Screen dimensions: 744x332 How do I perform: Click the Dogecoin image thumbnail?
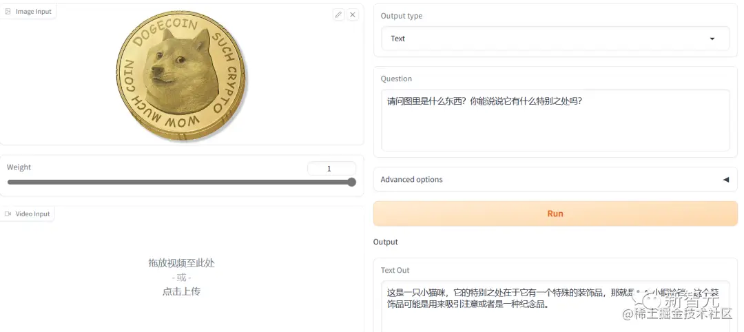182,75
